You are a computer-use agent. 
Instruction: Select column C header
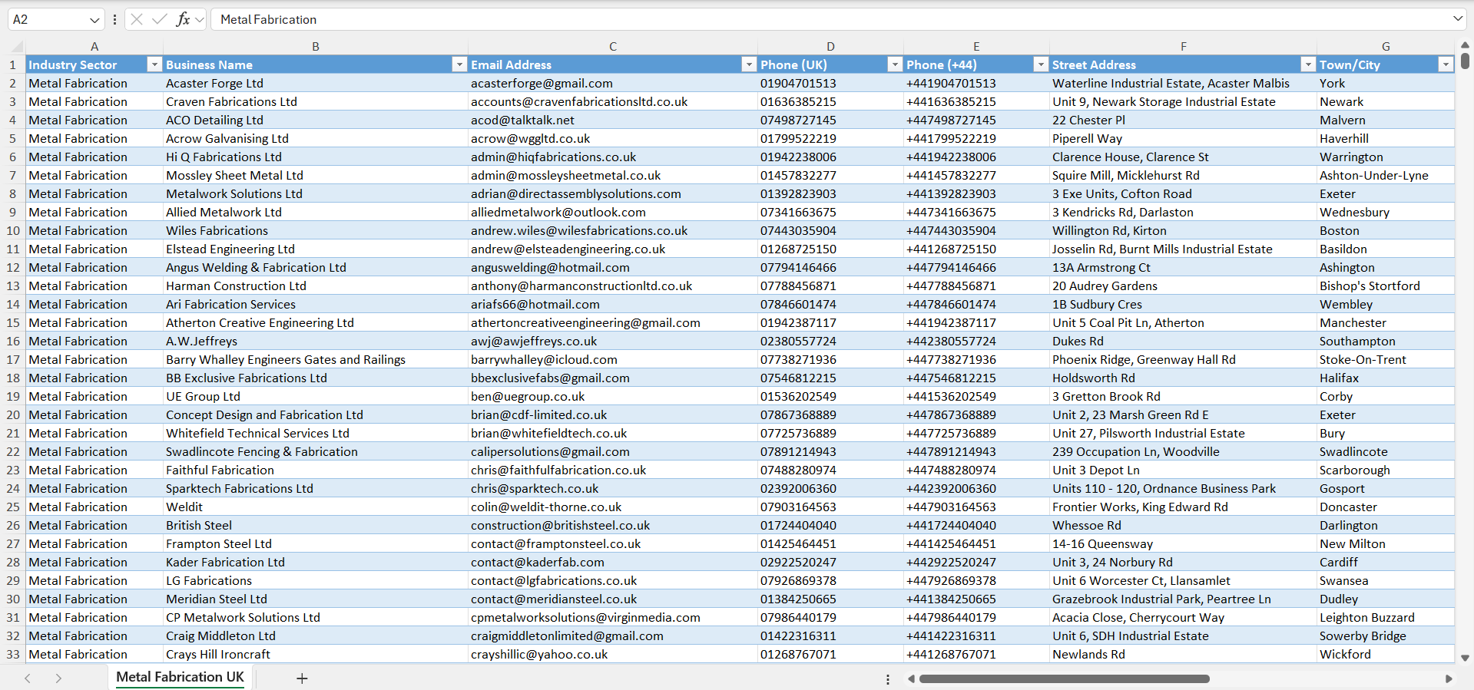click(613, 47)
